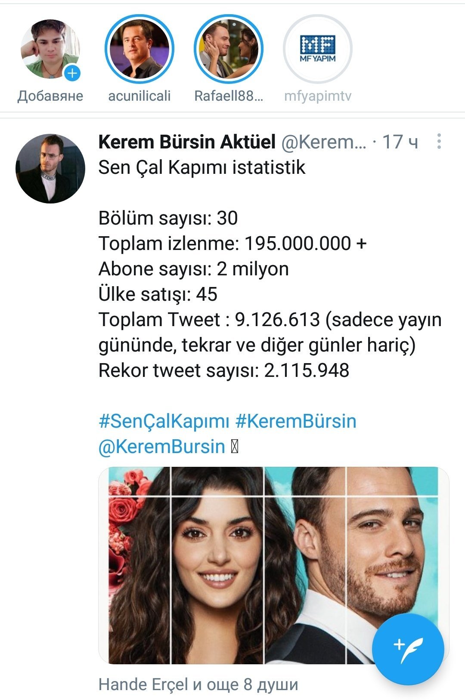
Task: Open the mfyapimtv fleet circle
Action: pyautogui.click(x=318, y=49)
